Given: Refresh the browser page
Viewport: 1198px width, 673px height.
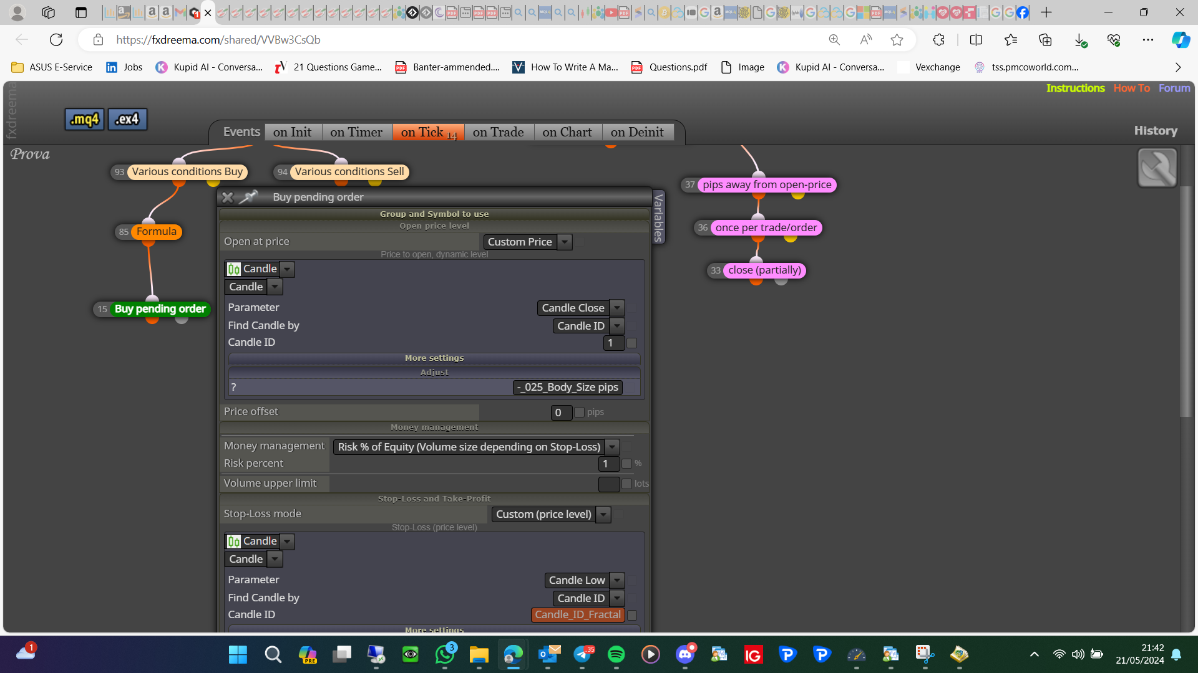Looking at the screenshot, I should click(56, 40).
